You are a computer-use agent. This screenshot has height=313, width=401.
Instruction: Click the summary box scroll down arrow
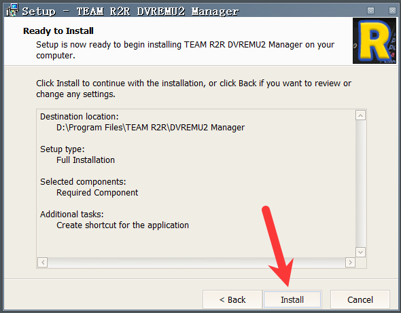click(360, 253)
